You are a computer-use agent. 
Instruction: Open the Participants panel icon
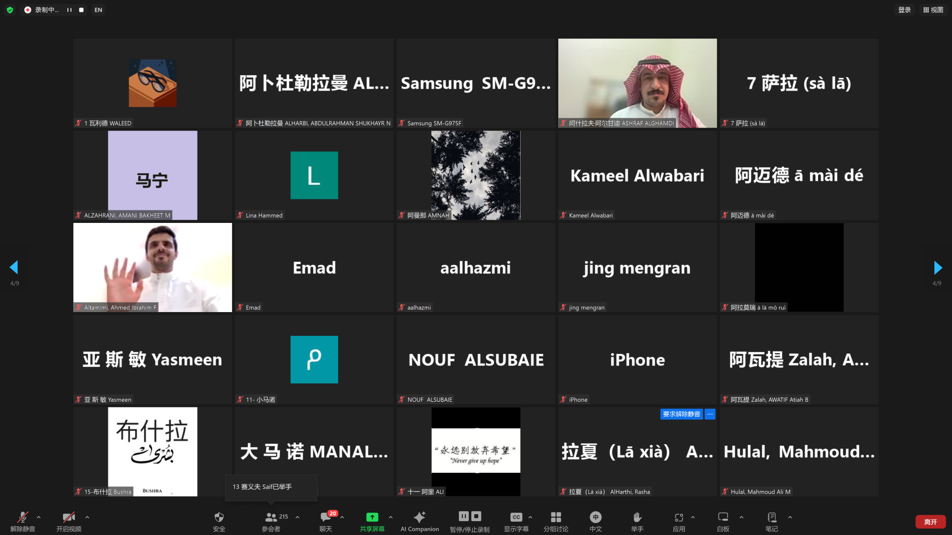271,517
